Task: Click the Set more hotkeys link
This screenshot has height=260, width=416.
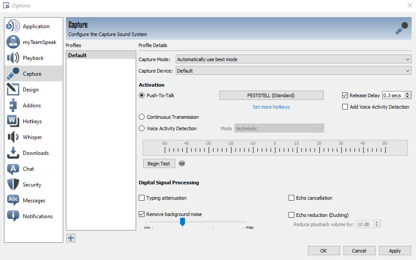Action: (x=271, y=107)
